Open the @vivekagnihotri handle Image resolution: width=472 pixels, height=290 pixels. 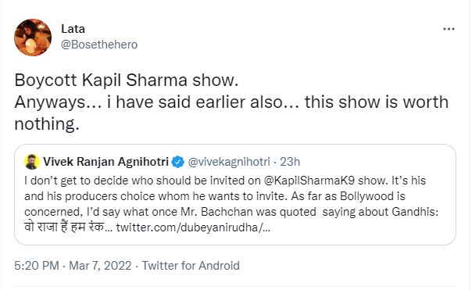coord(229,162)
